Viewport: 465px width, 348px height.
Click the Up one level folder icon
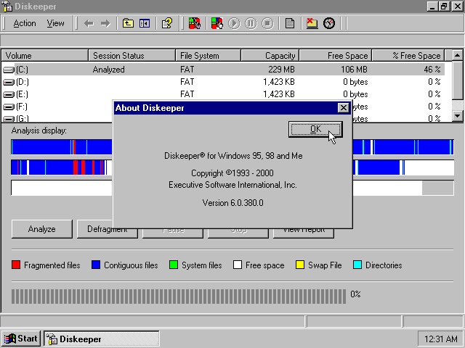[x=128, y=23]
